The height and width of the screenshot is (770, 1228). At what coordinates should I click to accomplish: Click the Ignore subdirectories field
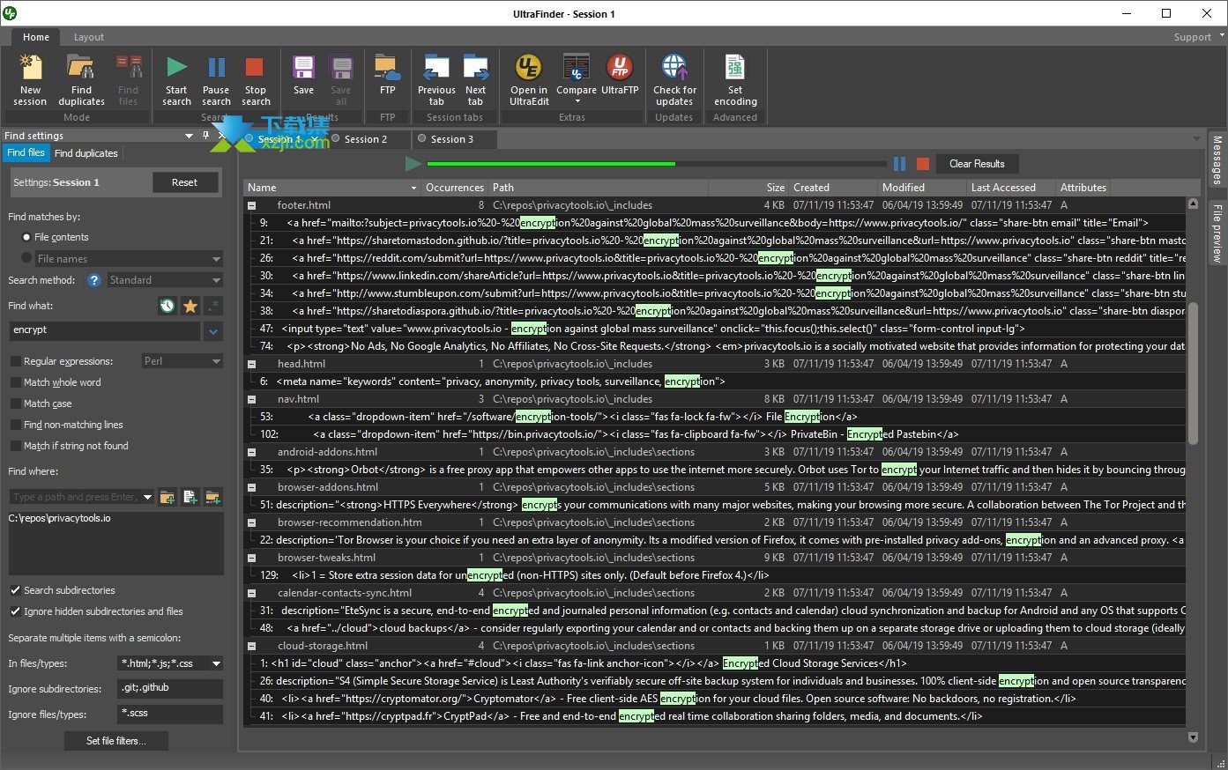click(170, 689)
